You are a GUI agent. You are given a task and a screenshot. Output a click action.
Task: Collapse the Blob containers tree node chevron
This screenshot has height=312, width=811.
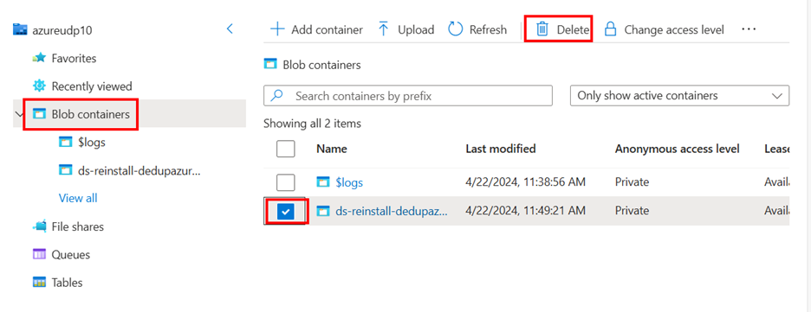pyautogui.click(x=20, y=114)
